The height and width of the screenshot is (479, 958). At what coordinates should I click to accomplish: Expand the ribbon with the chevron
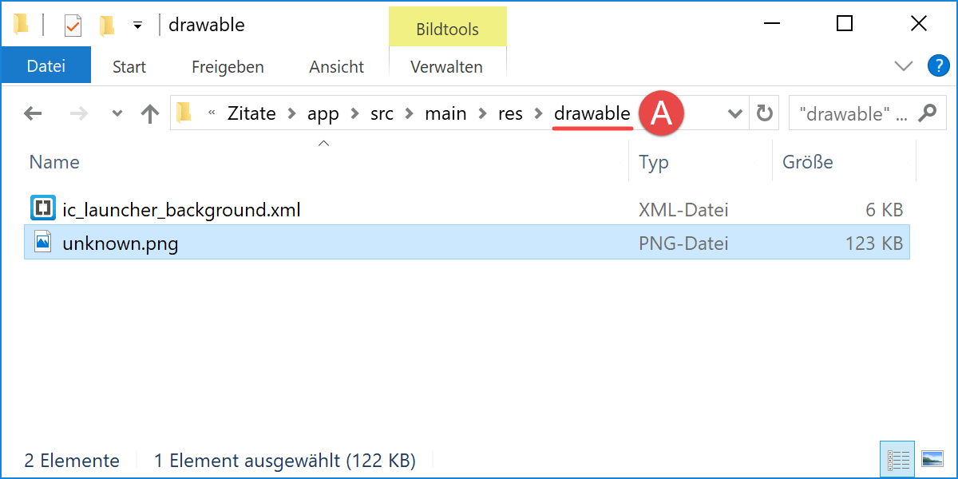tap(904, 66)
